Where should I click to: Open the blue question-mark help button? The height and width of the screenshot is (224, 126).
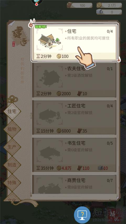tap(82, 215)
